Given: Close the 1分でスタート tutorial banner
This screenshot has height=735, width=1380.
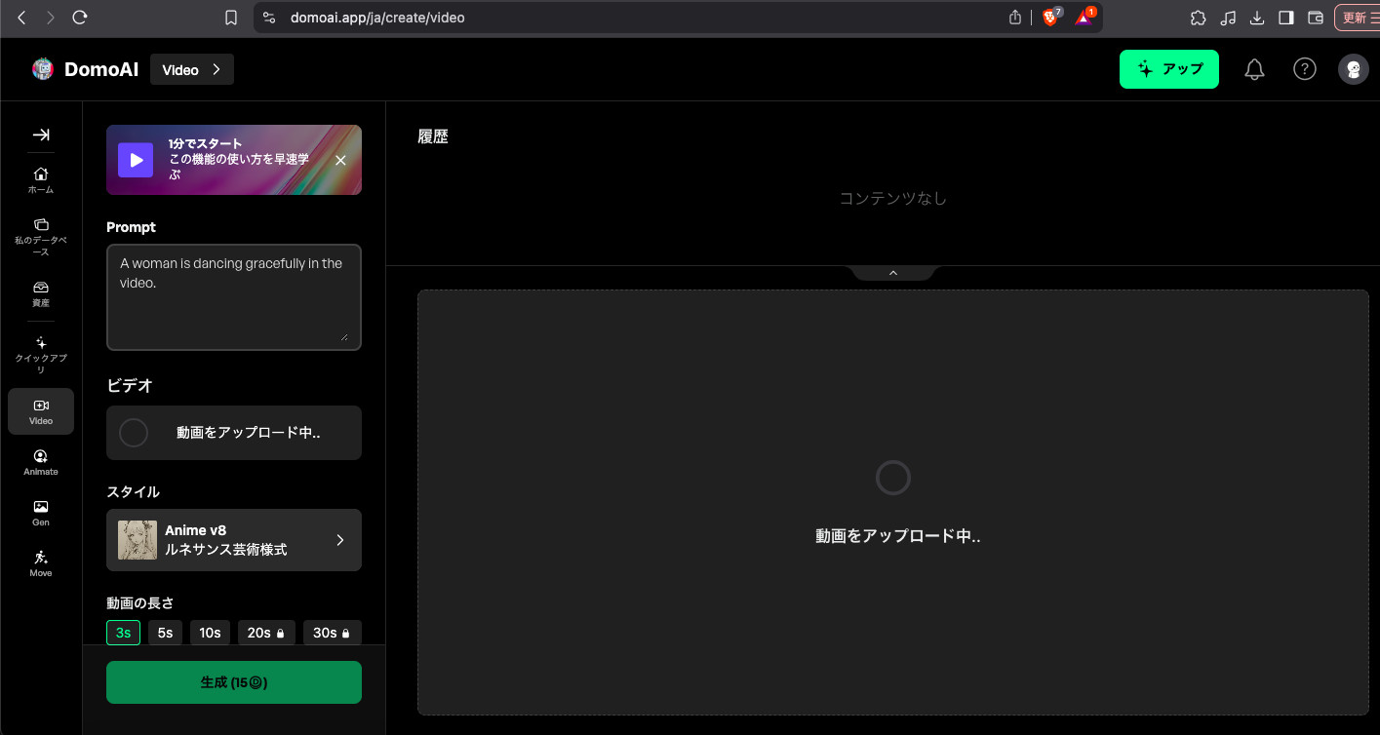Looking at the screenshot, I should click(x=340, y=160).
